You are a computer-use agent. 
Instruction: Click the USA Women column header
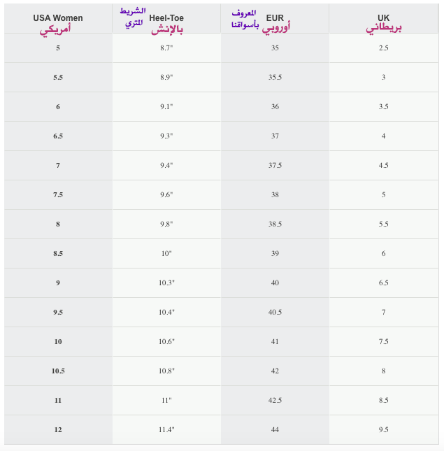pos(58,19)
